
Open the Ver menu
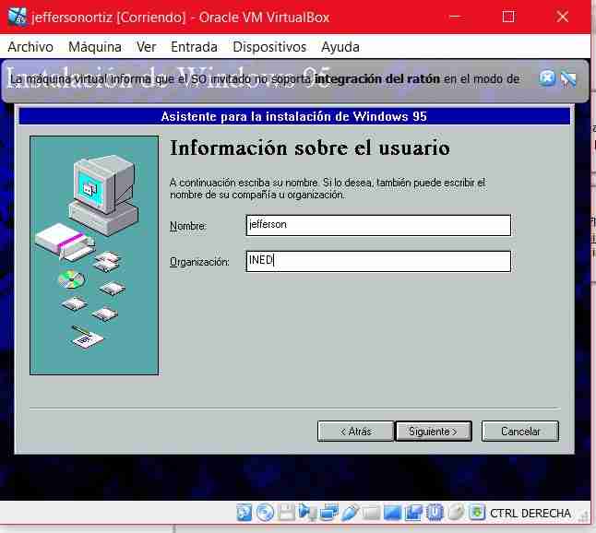[147, 47]
